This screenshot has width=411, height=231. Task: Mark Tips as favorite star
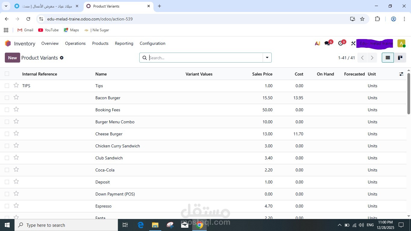(x=16, y=85)
